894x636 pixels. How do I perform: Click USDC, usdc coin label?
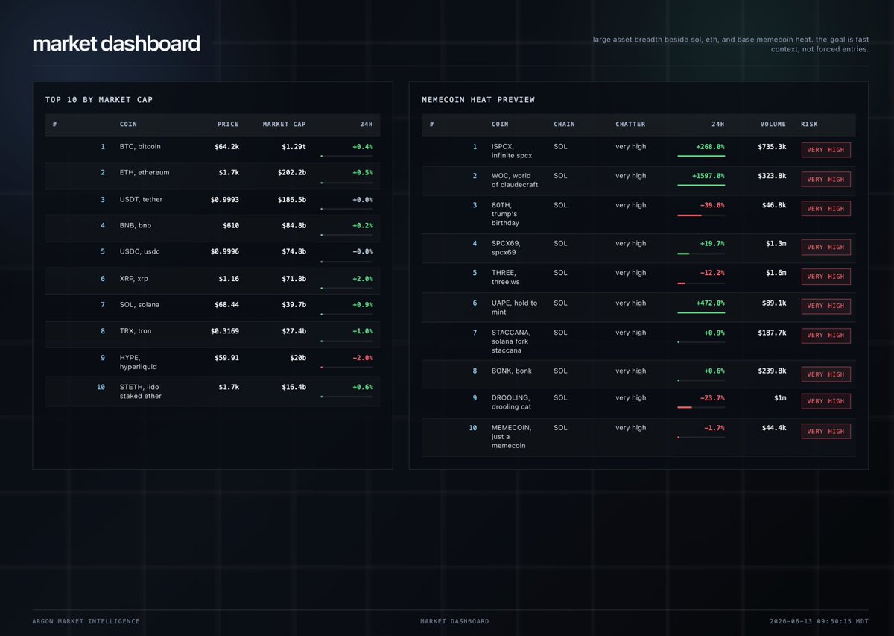tap(139, 252)
